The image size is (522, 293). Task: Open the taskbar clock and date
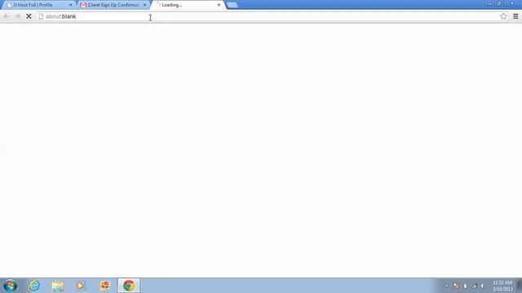coord(502,286)
